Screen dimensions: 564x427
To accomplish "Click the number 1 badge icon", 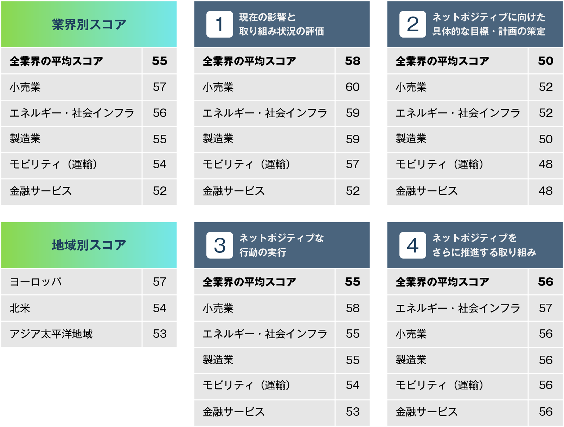I will 219,24.
